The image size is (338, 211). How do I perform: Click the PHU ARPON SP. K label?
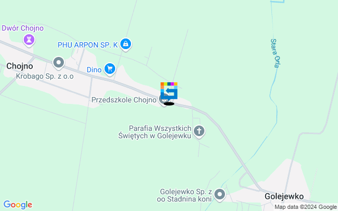tap(88, 45)
